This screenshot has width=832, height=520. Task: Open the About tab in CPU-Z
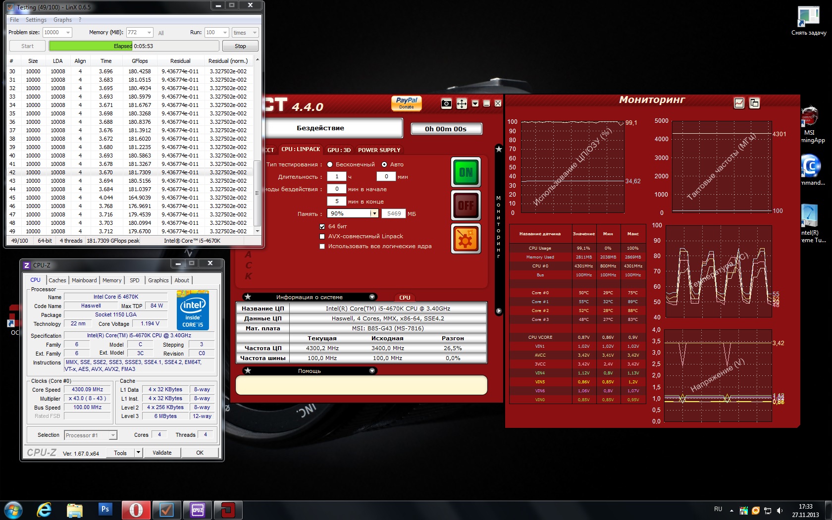click(182, 280)
